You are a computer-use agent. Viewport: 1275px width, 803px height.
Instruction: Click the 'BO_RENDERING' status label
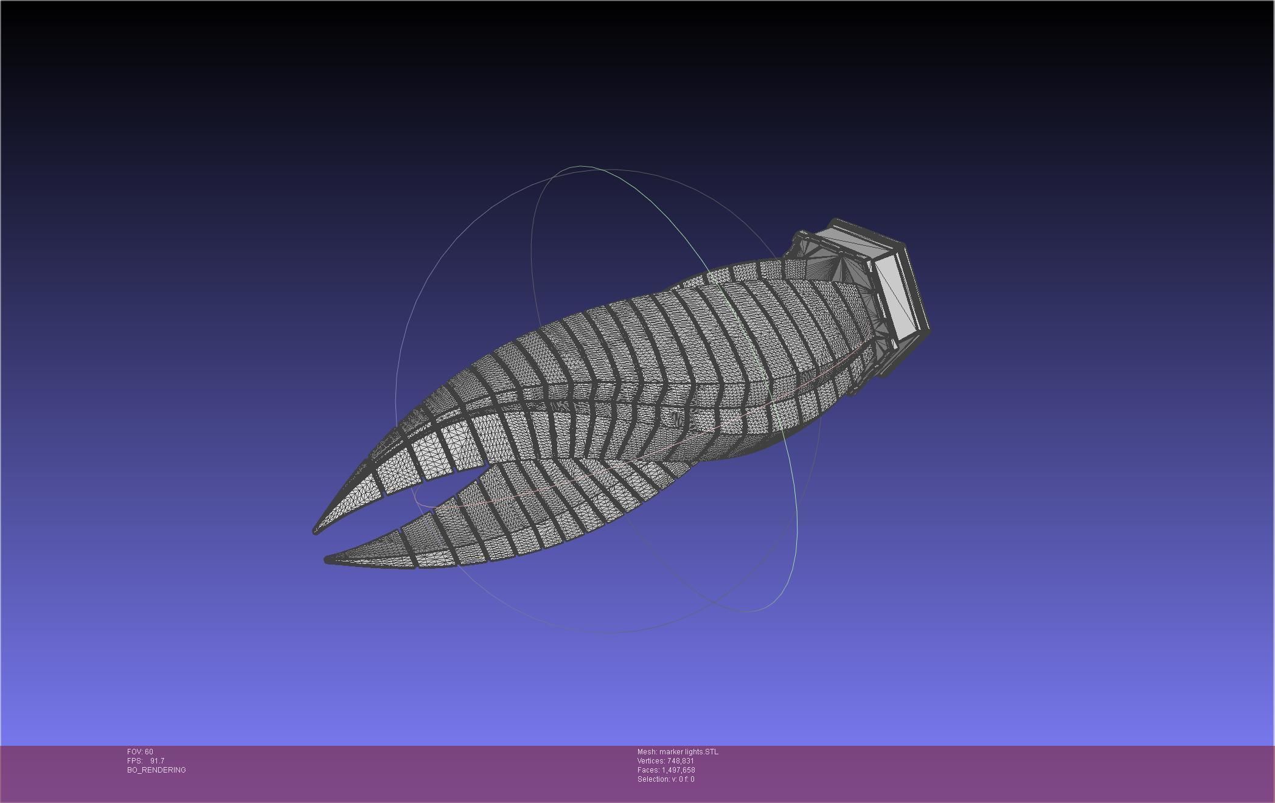click(156, 770)
